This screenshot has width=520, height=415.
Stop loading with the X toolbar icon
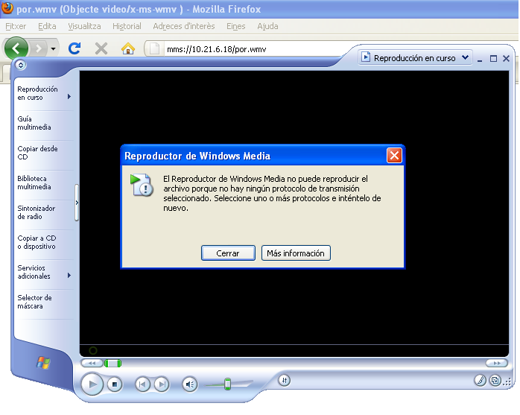(x=101, y=48)
